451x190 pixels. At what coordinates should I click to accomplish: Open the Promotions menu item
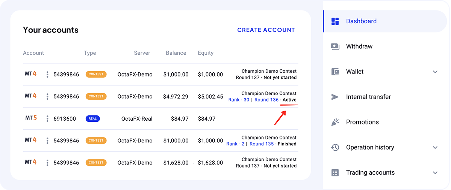(385, 122)
